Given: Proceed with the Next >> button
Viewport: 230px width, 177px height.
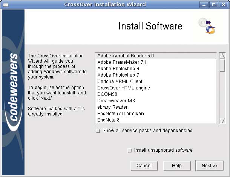Looking at the screenshot, I should pyautogui.click(x=210, y=166).
